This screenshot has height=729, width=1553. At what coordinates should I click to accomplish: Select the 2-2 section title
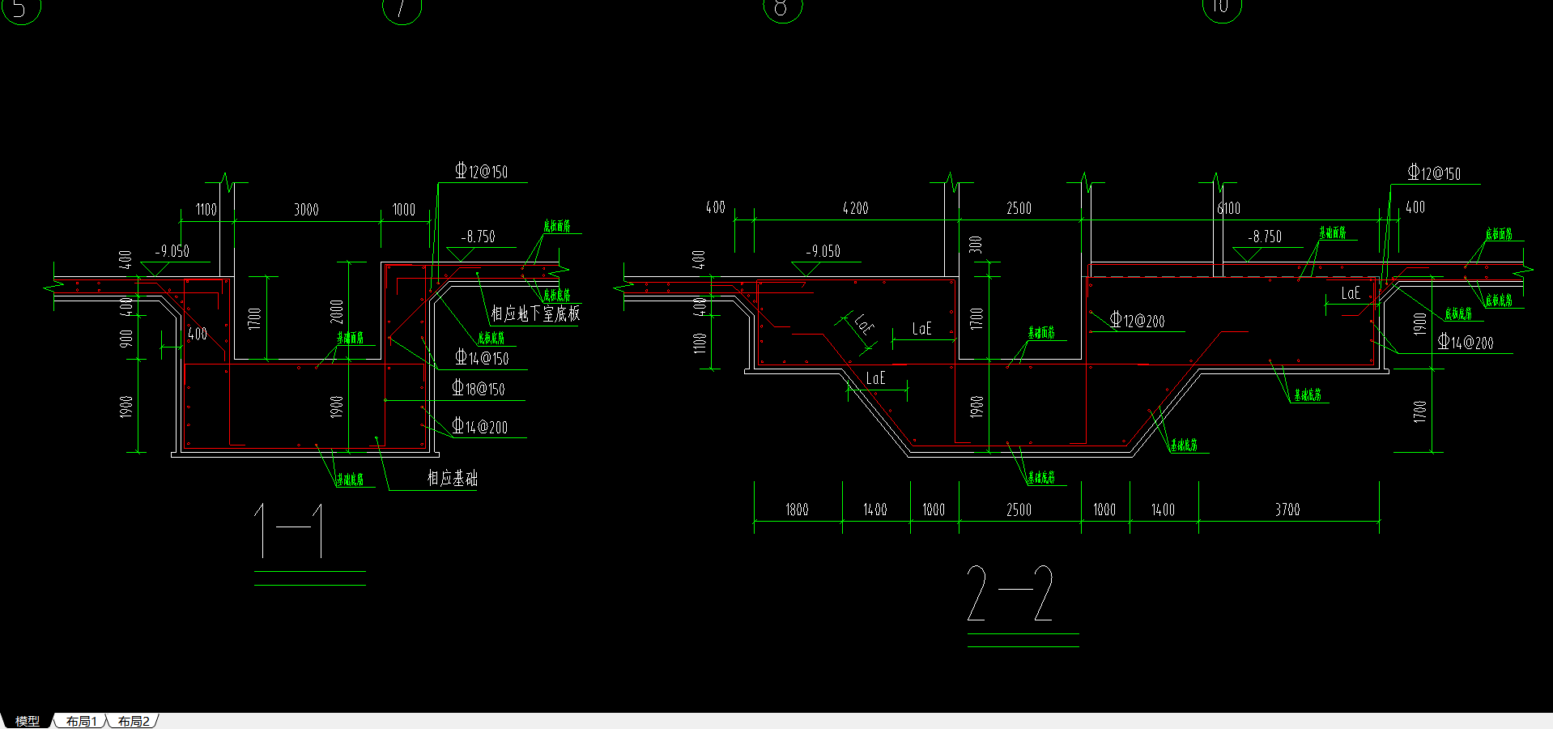click(x=1010, y=594)
